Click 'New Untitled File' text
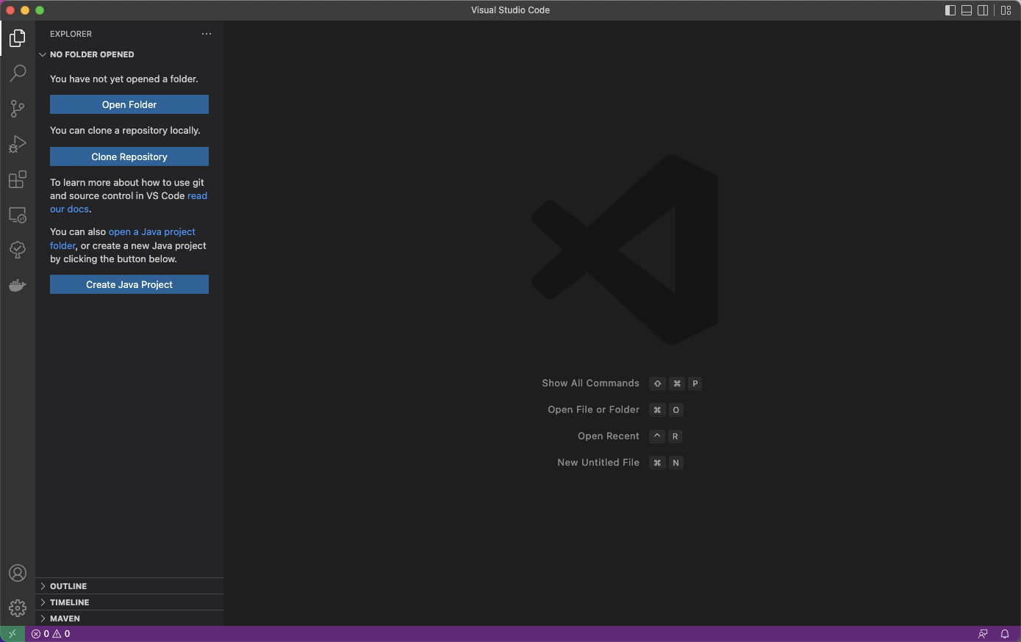 [x=598, y=463]
